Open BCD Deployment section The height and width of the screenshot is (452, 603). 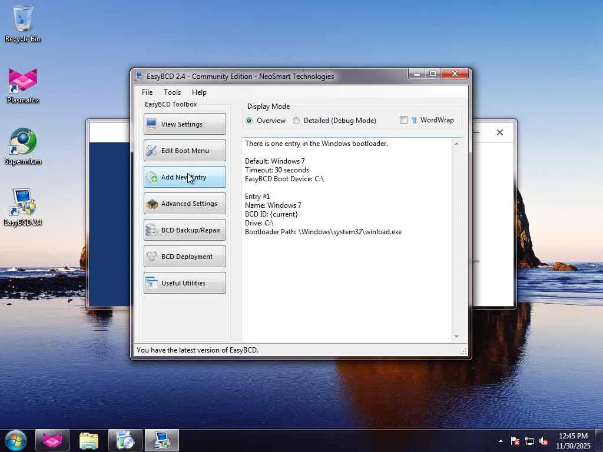click(x=184, y=257)
